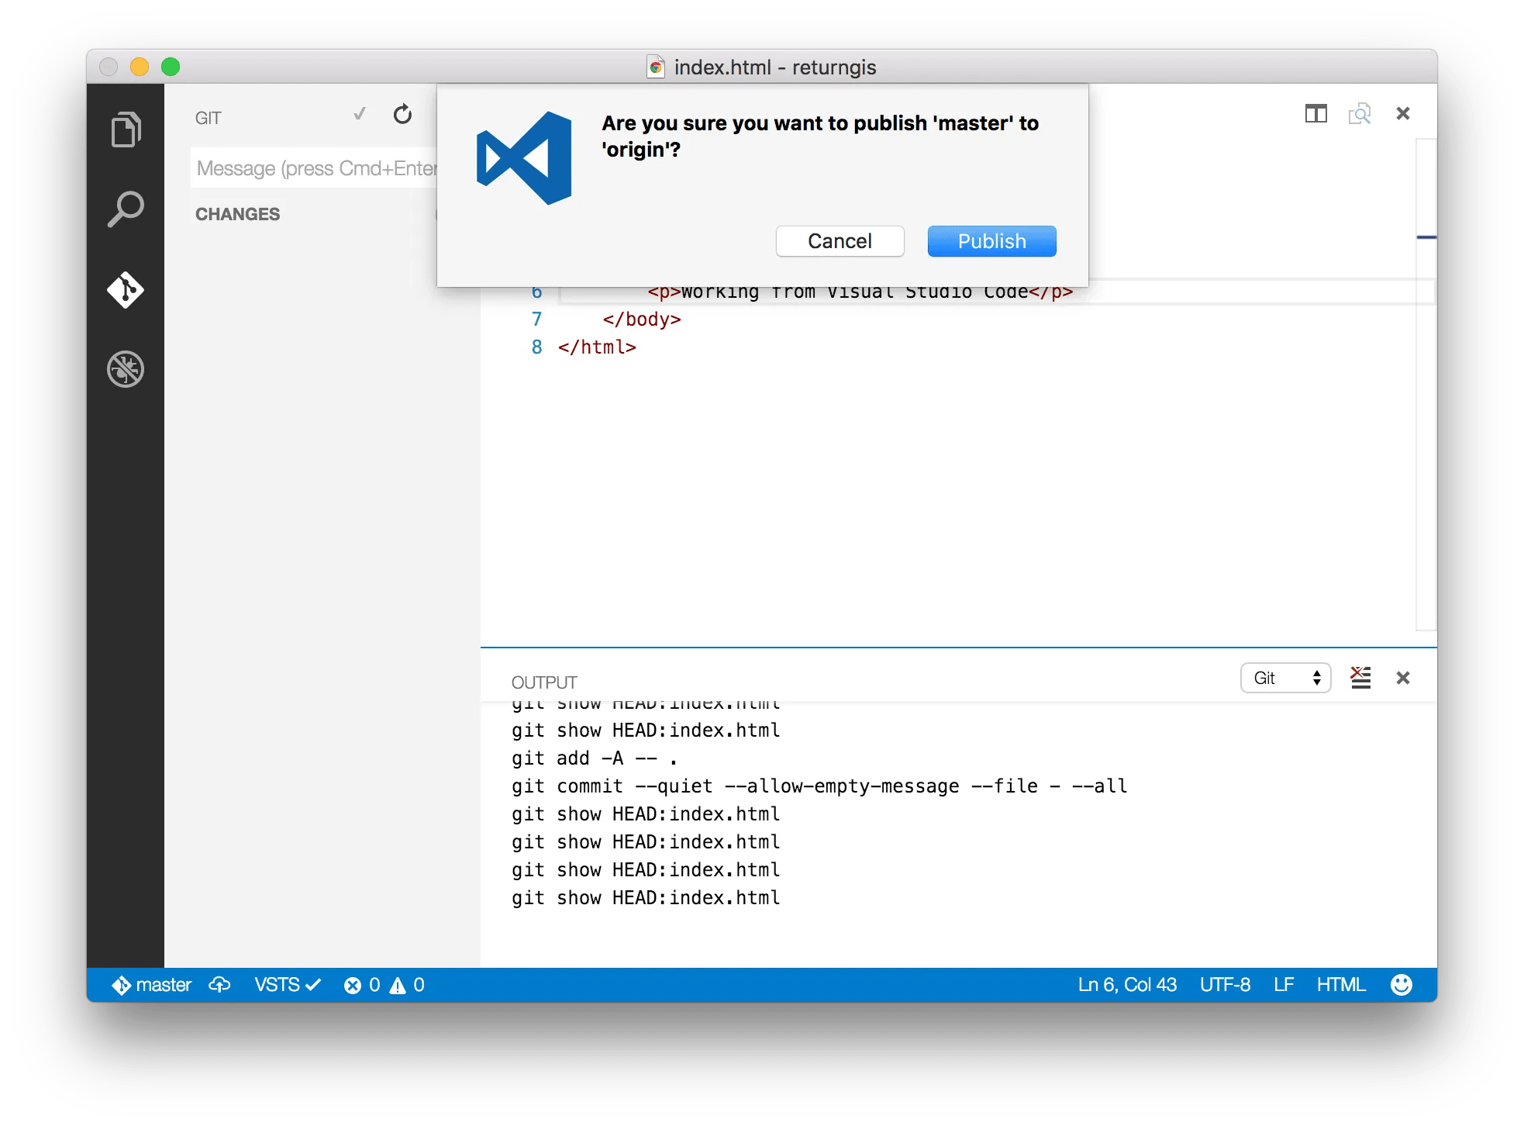1524x1126 pixels.
Task: Click the OUTPUT panel title
Action: (x=544, y=682)
